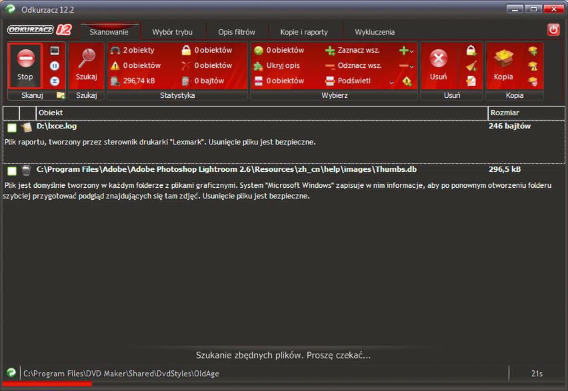Click the document page icon under broom
Viewport: 568px width, 391px height.
coord(471,81)
